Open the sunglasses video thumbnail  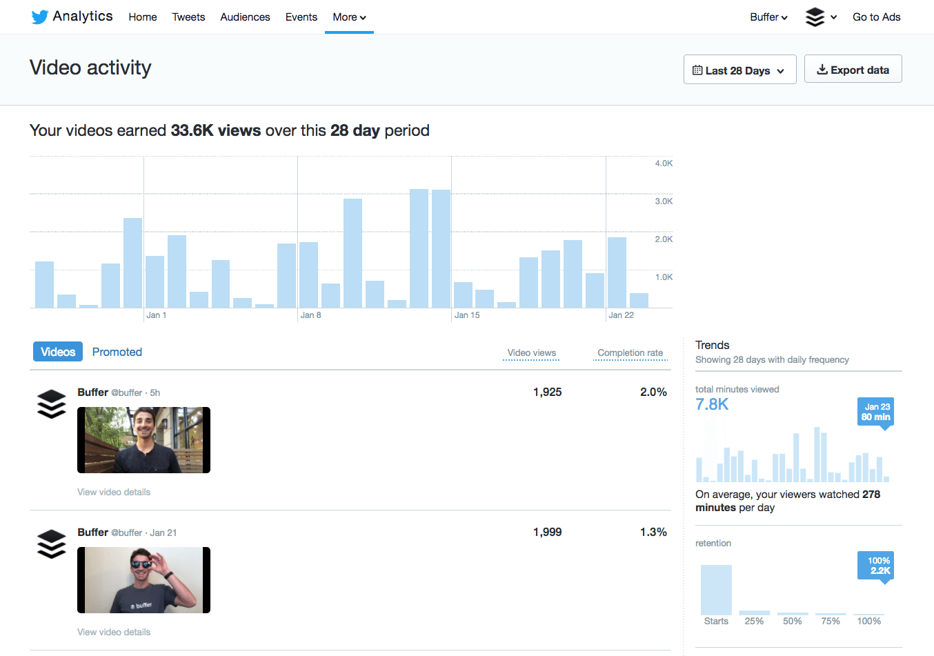(x=143, y=580)
